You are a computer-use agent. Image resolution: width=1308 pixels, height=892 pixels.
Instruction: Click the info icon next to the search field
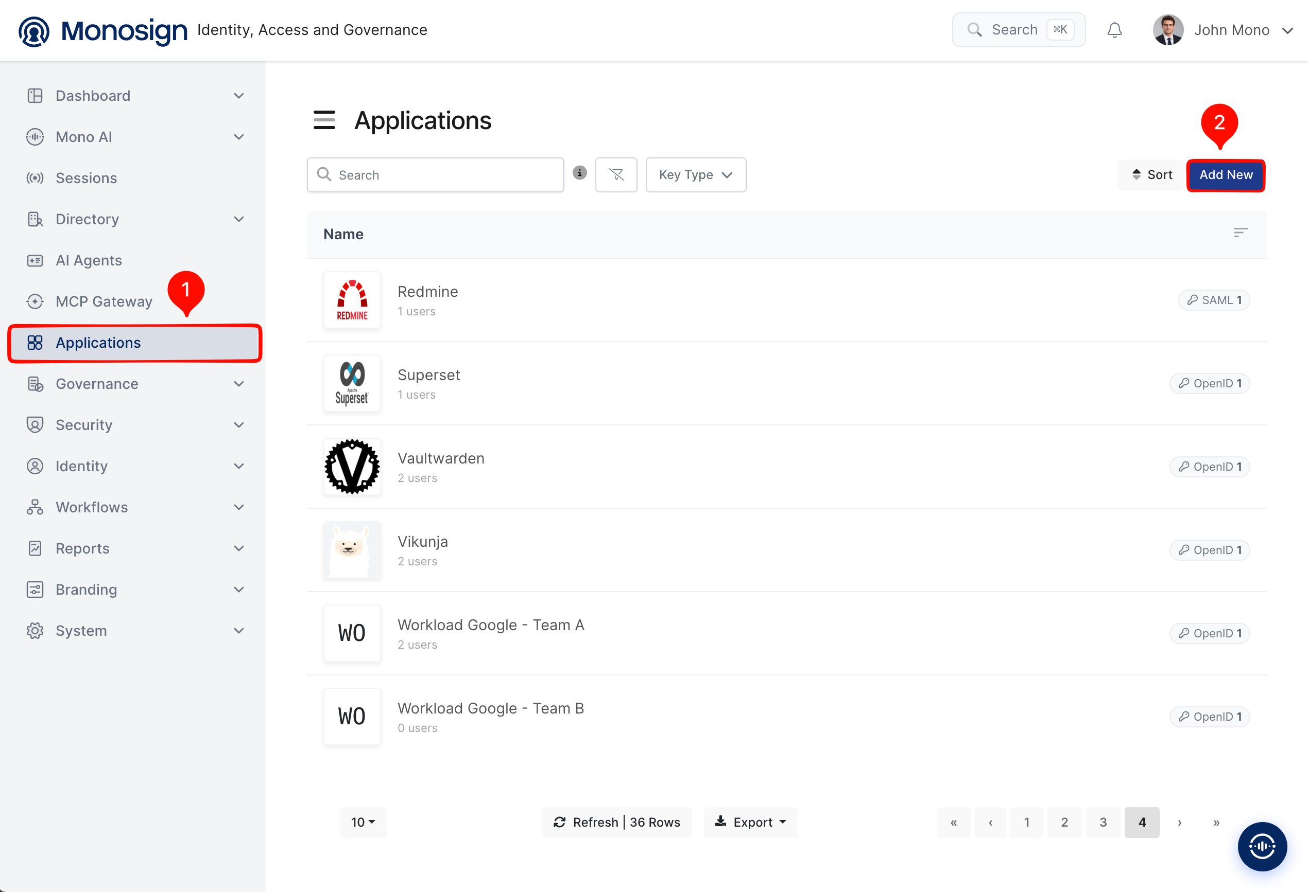[580, 173]
